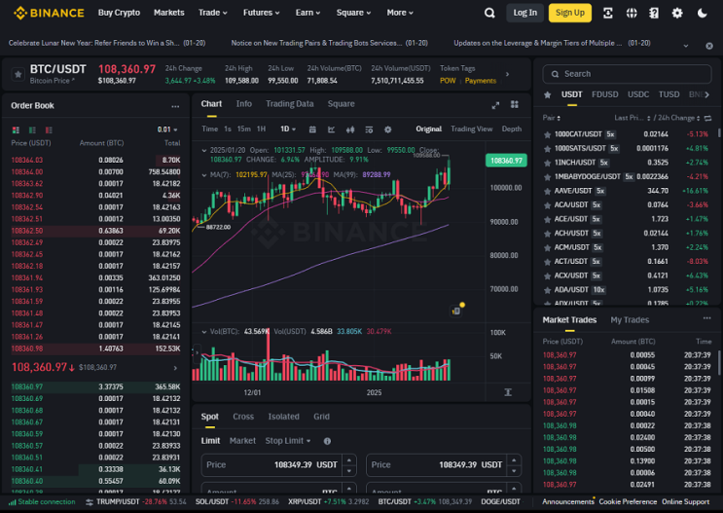Image resolution: width=723 pixels, height=513 pixels.
Task: Sort pair list by Pair
Action: click(x=552, y=118)
